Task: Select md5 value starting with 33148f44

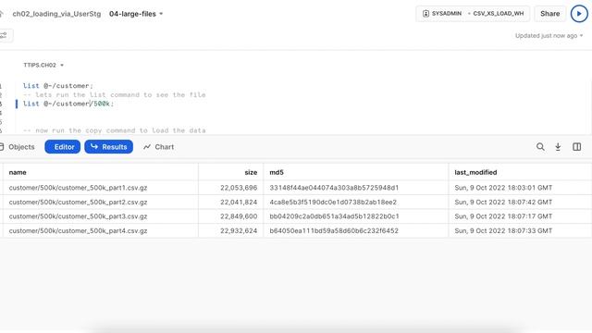Action: click(355, 188)
